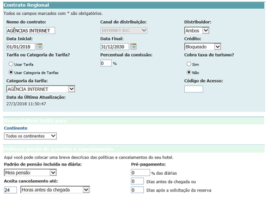Click the Percentual da comissão field
This screenshot has width=267, height=203.
pyautogui.click(x=106, y=63)
